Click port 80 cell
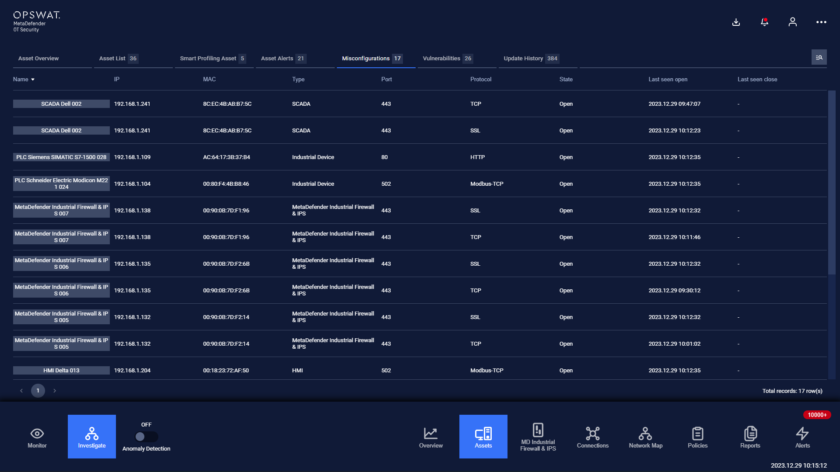This screenshot has height=472, width=840. pyautogui.click(x=385, y=157)
